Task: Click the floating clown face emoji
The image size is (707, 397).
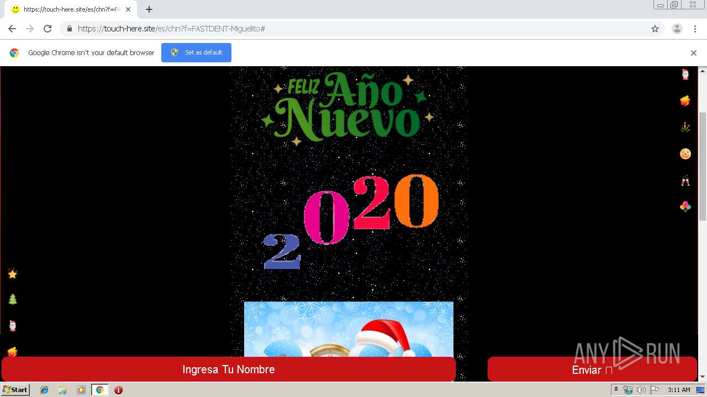Action: click(685, 154)
